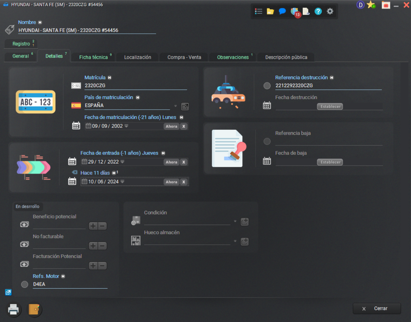Click the yellow folder toolbar icon
This screenshot has width=411, height=322.
270,11
